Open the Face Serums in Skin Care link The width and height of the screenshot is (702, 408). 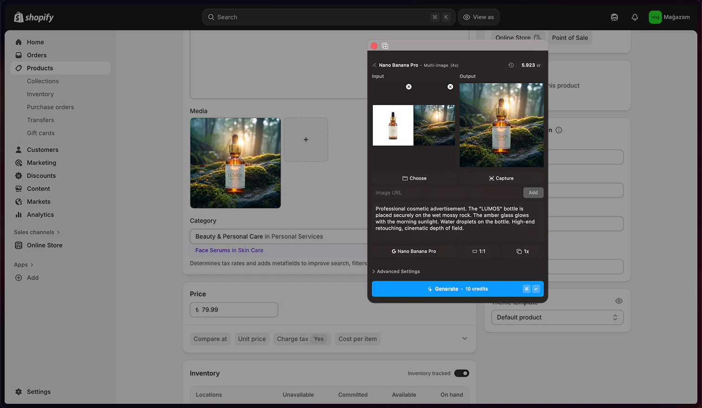(228, 249)
